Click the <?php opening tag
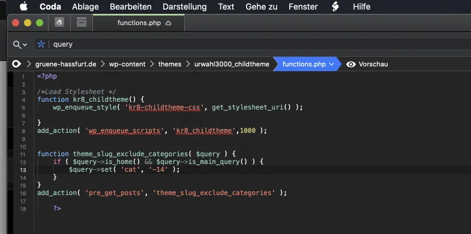Image resolution: width=471 pixels, height=234 pixels. tap(47, 76)
